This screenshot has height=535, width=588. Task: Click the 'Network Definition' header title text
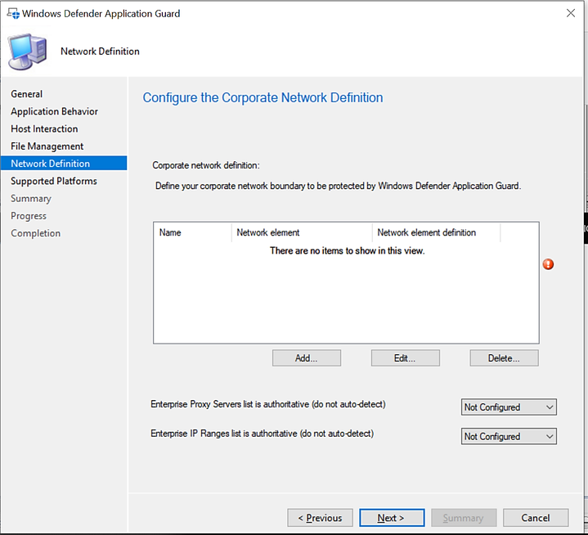click(100, 52)
